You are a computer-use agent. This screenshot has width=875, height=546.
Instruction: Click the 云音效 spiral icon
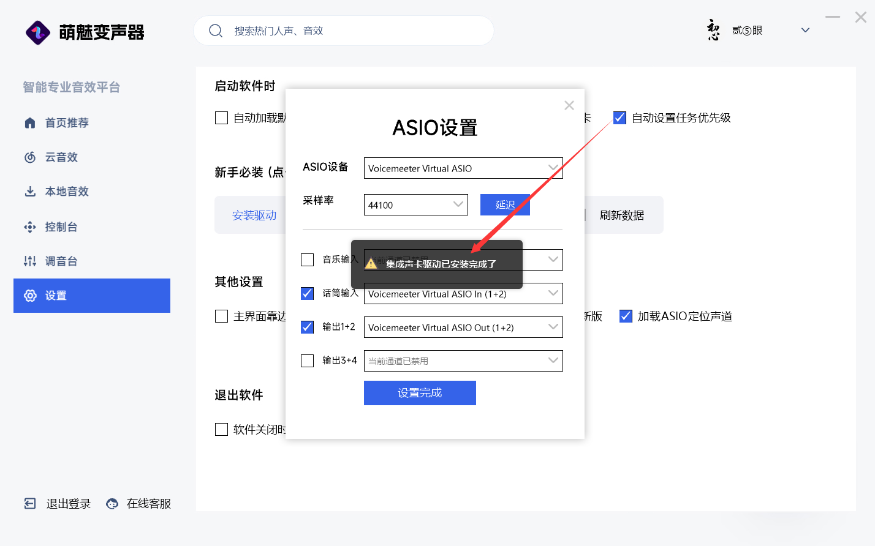click(x=30, y=157)
